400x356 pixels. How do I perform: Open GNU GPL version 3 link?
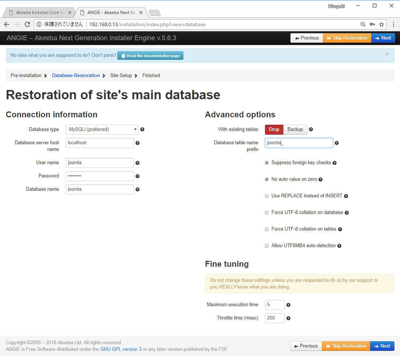point(121,349)
